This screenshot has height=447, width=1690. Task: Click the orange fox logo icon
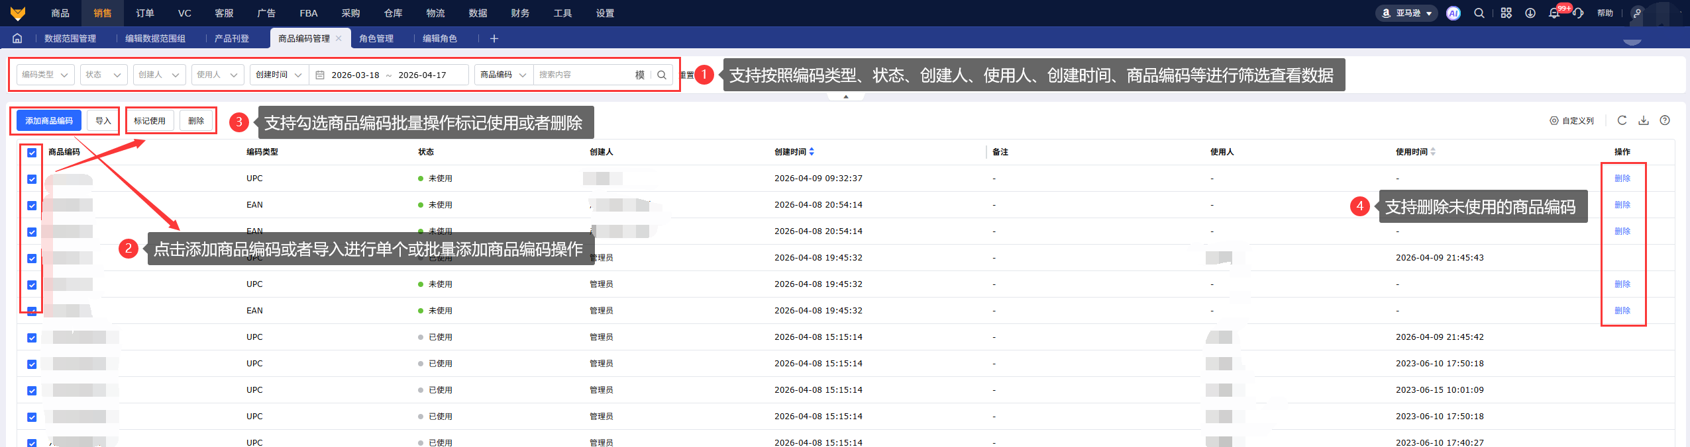point(18,13)
